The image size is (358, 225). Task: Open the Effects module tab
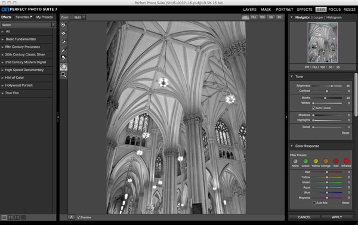click(x=304, y=10)
